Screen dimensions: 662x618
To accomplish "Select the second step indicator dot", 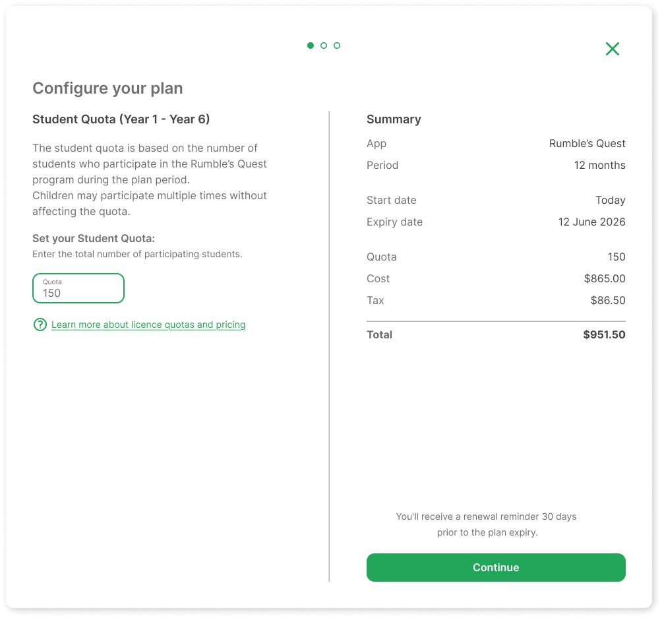I will click(x=324, y=46).
